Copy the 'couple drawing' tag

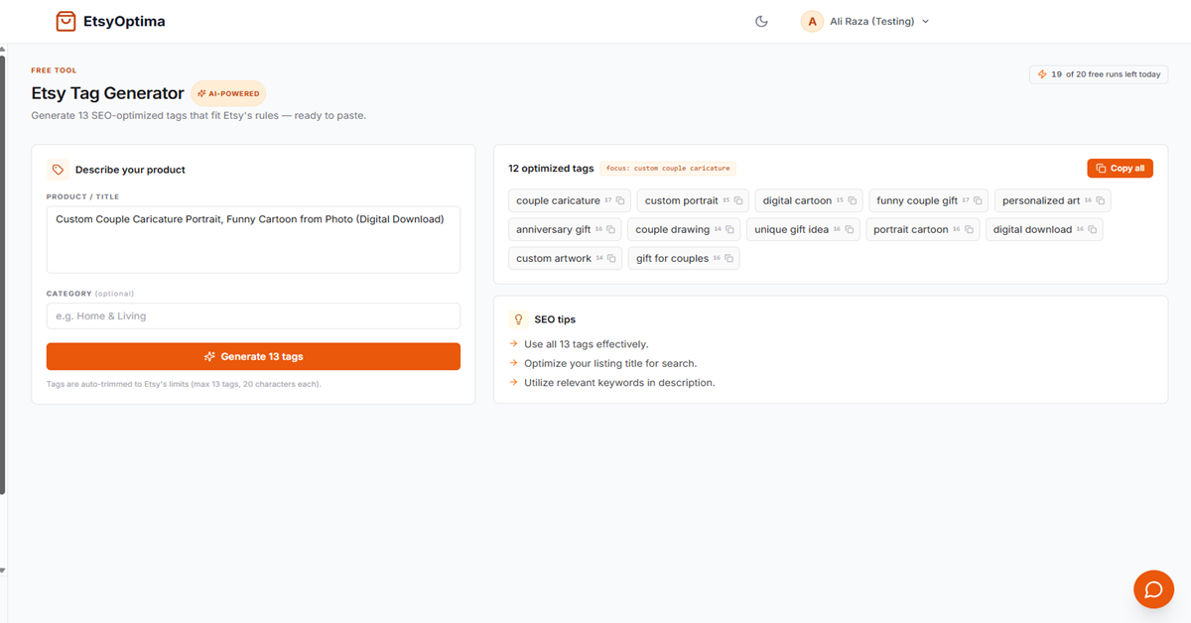[x=730, y=230]
